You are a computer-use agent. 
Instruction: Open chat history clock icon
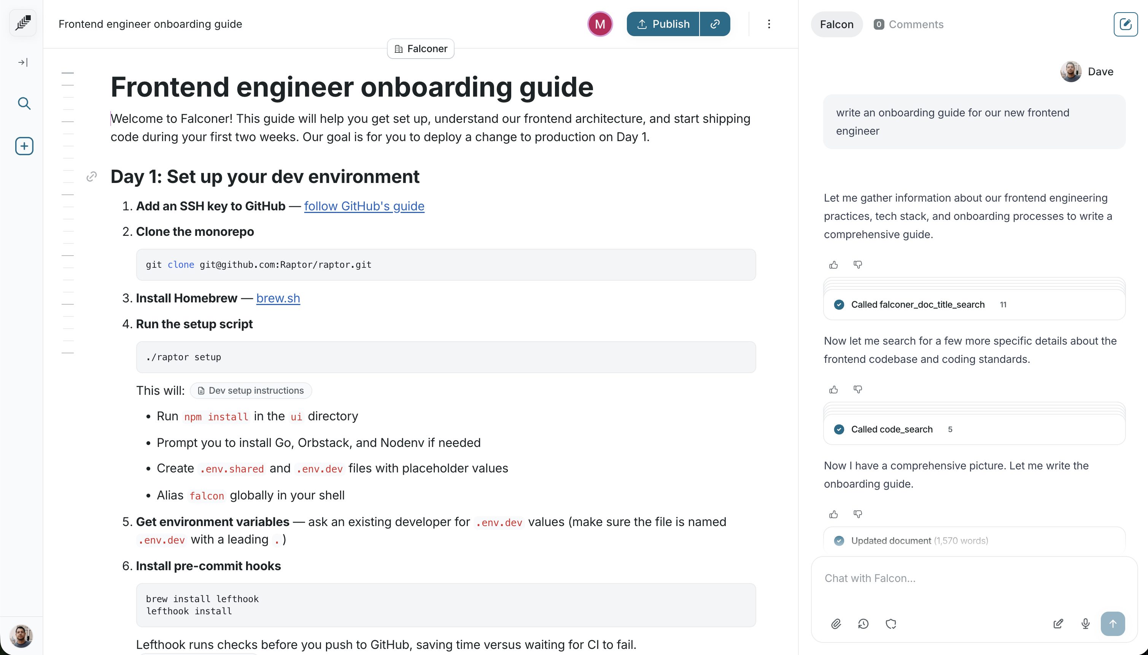[863, 623]
